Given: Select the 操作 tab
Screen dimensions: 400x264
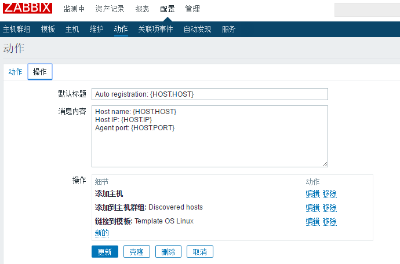Looking at the screenshot, I should (40, 72).
